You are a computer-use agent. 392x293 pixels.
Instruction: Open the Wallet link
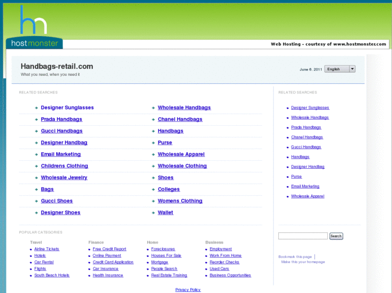[x=165, y=213]
